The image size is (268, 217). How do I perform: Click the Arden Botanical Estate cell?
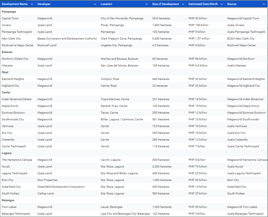17,99
